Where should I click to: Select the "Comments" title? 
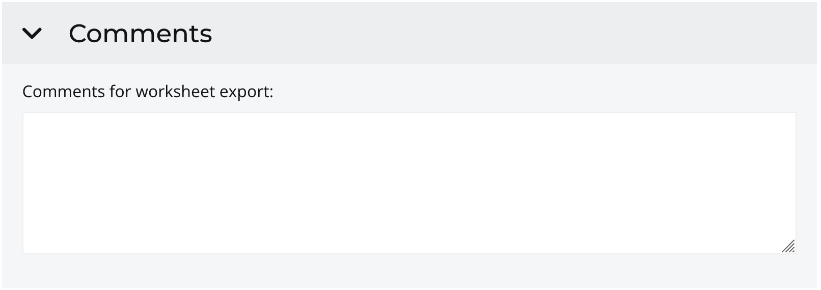pyautogui.click(x=140, y=34)
